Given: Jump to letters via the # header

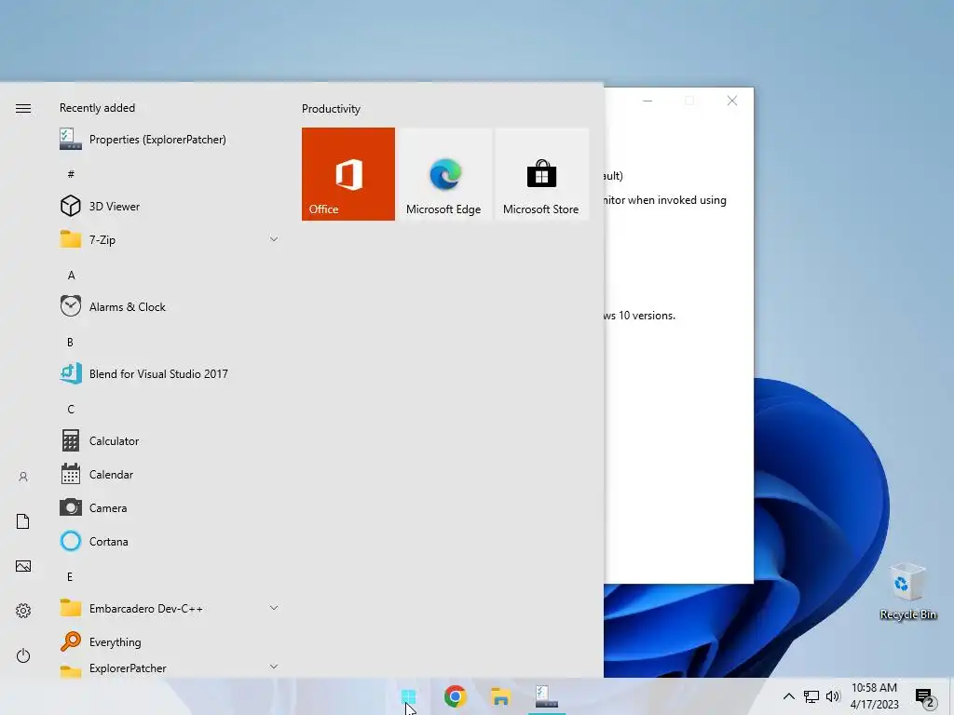Looking at the screenshot, I should [x=71, y=174].
